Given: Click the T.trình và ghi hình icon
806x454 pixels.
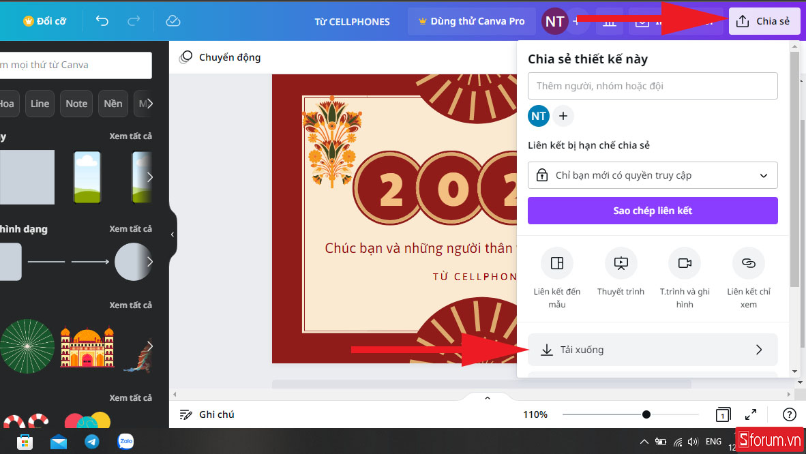Looking at the screenshot, I should 684,262.
